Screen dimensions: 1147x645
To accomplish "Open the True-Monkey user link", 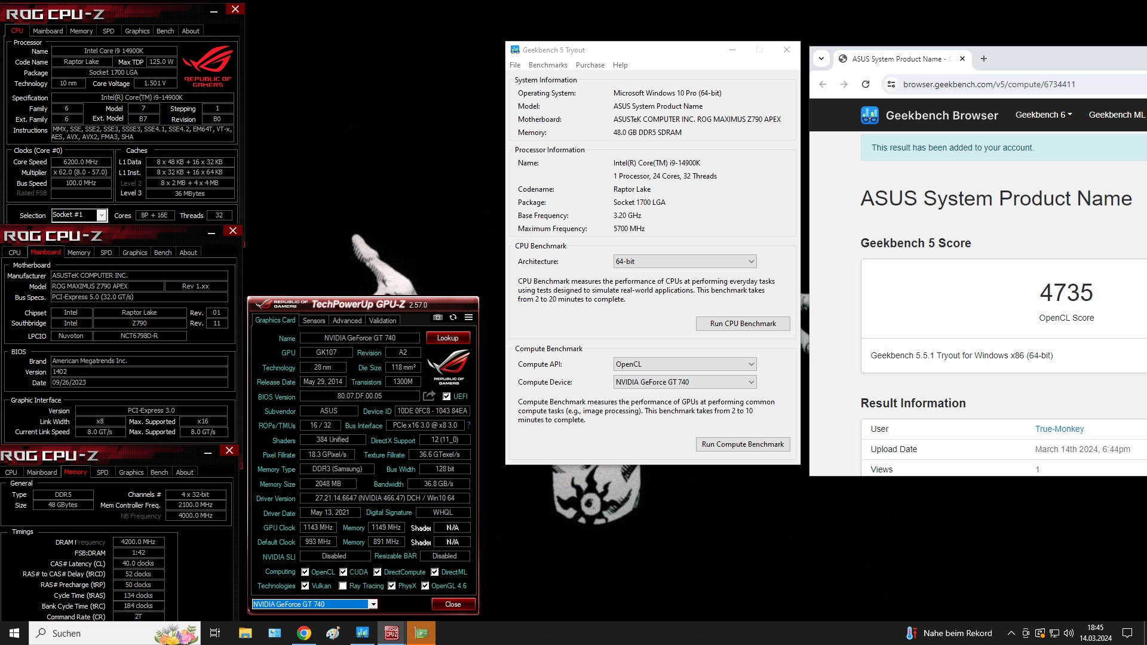I will click(x=1059, y=429).
